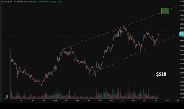184x109 pixels.
Task: Click the 2.800 price axis label
Action: (182, 41)
